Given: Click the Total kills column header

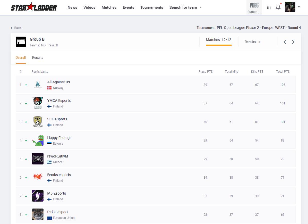Looking at the screenshot, I should point(231,72).
